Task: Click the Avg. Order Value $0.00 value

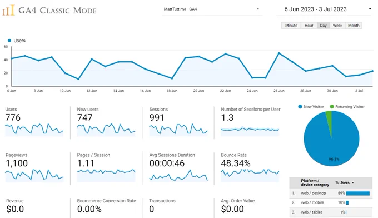Action: pyautogui.click(x=232, y=209)
